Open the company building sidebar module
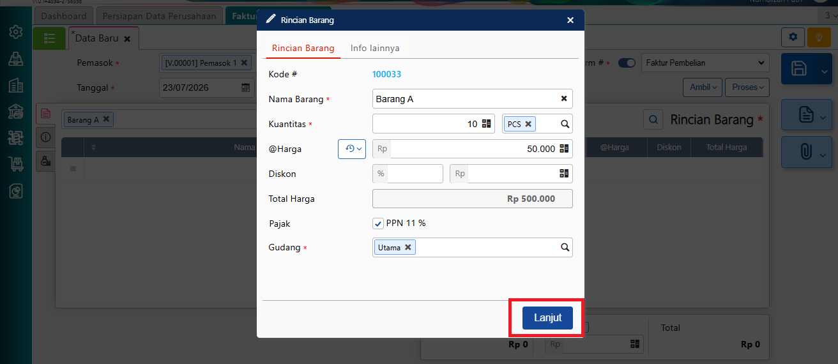 coord(16,85)
